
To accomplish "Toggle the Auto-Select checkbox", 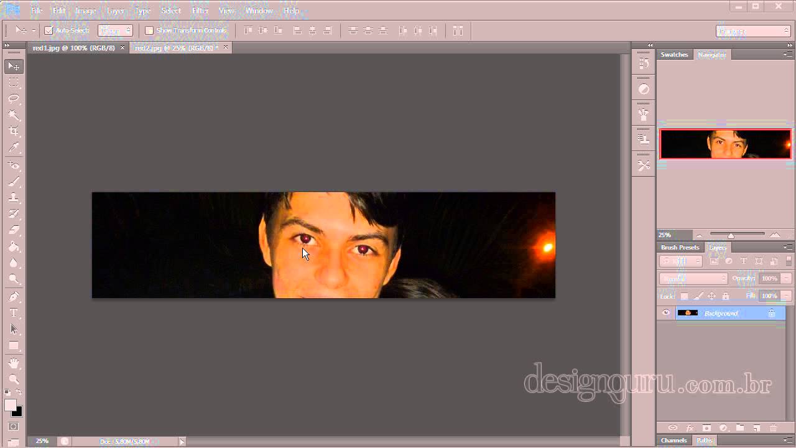I will pos(49,30).
